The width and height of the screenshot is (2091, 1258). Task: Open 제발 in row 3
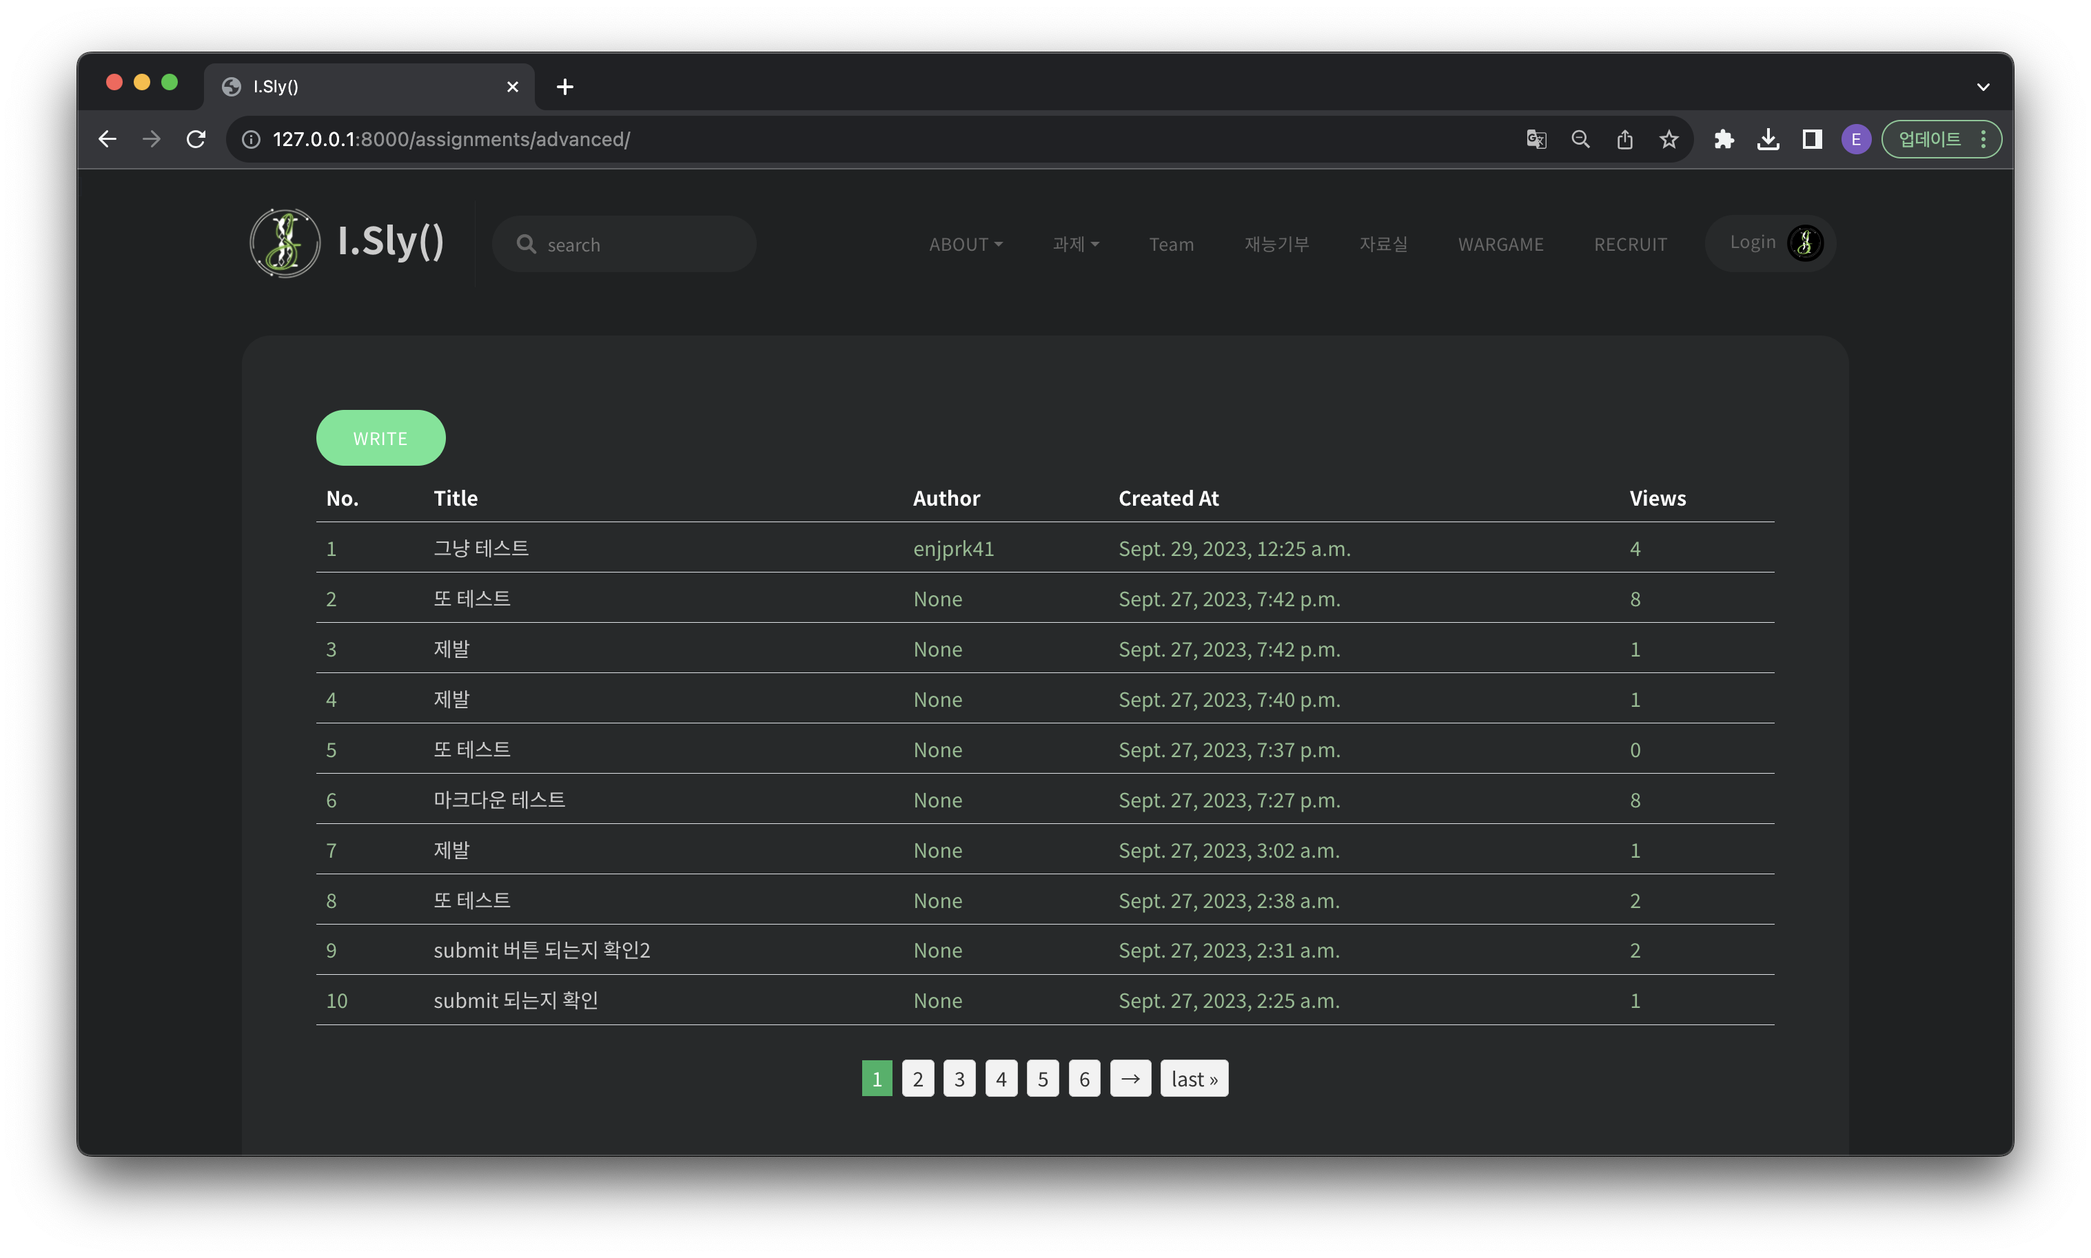[451, 648]
